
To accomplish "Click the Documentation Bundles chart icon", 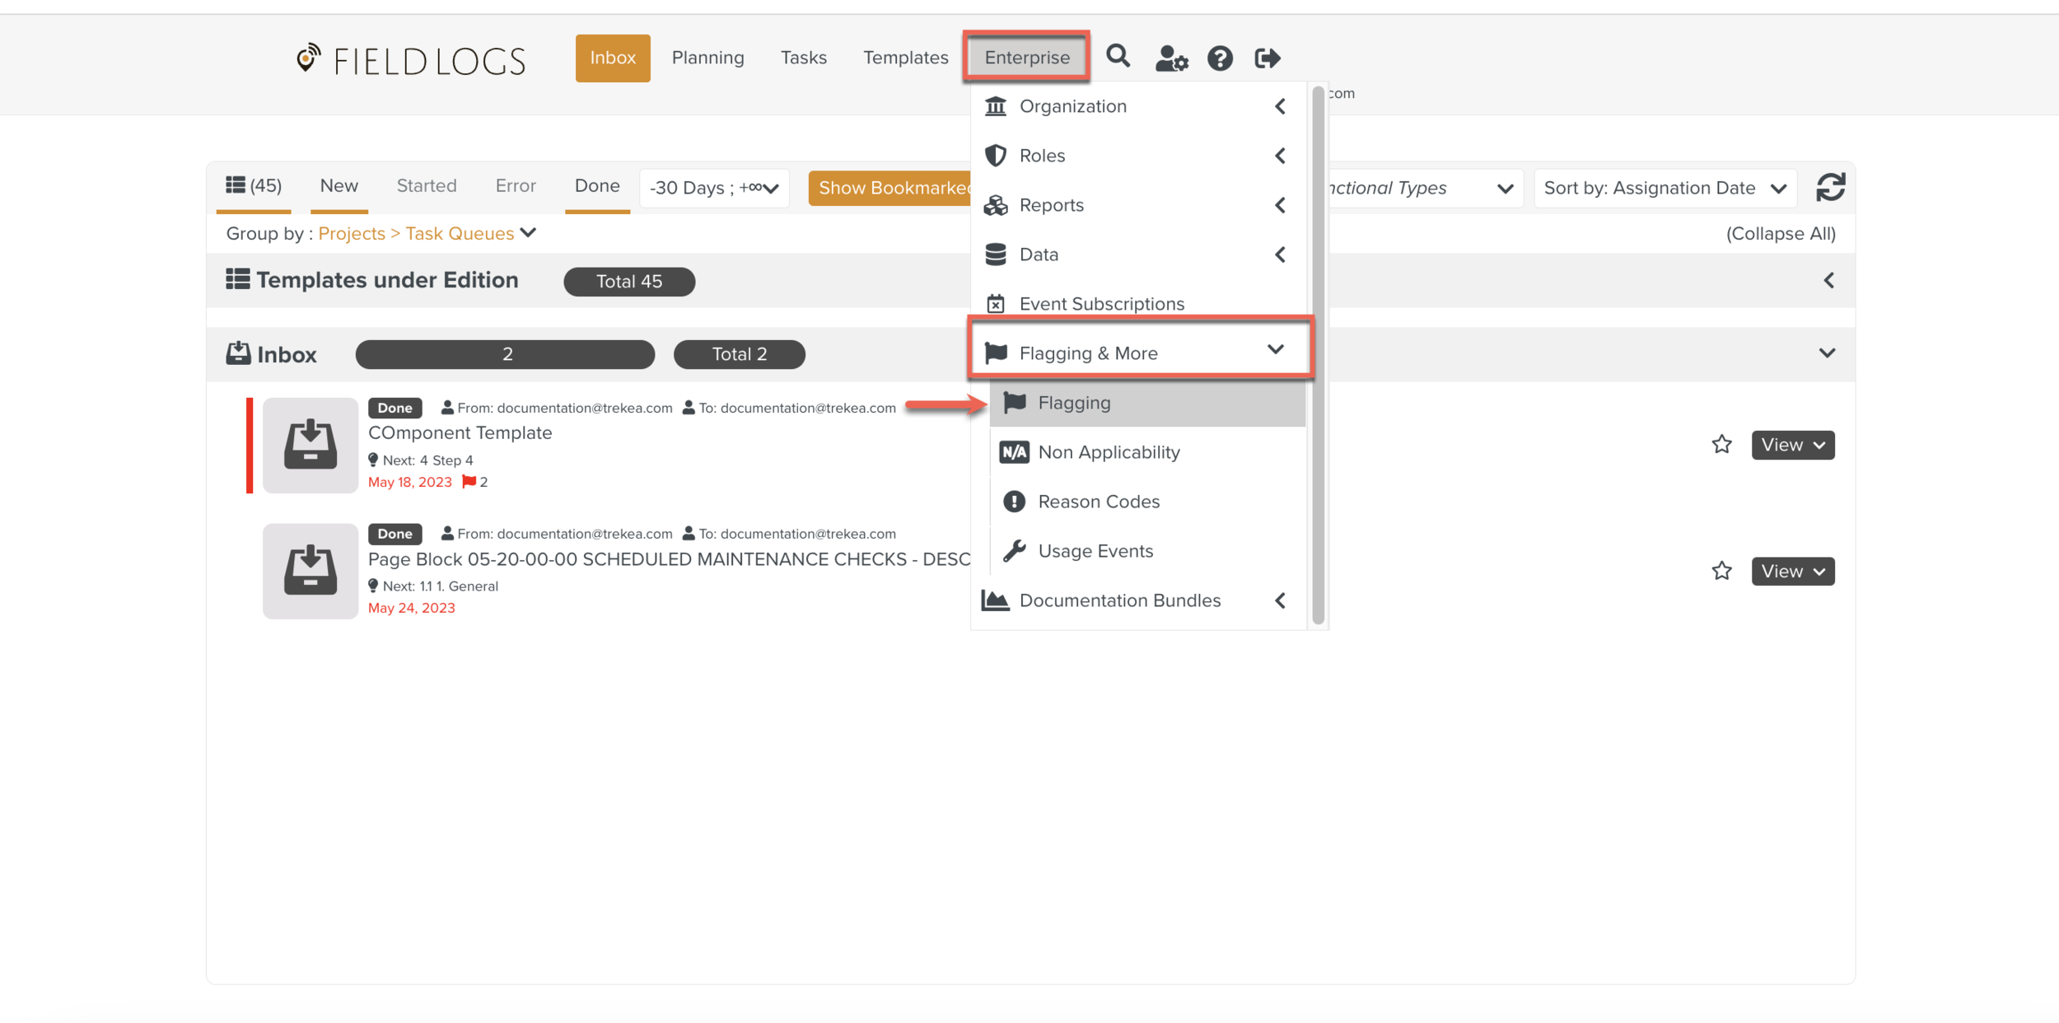I will click(996, 600).
